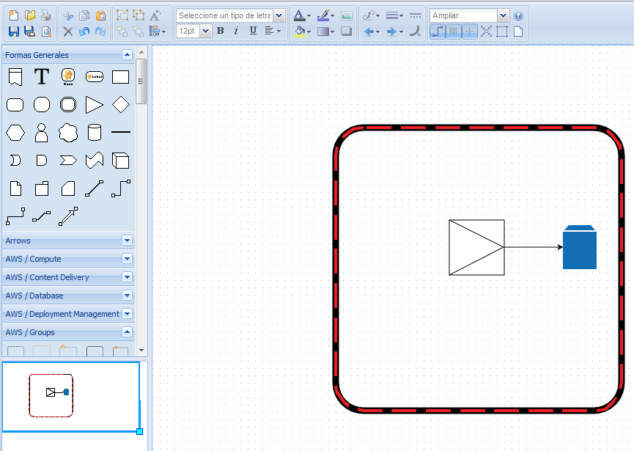Click the save diagram icon
Viewport: 634px width, 451px height.
coord(14,32)
